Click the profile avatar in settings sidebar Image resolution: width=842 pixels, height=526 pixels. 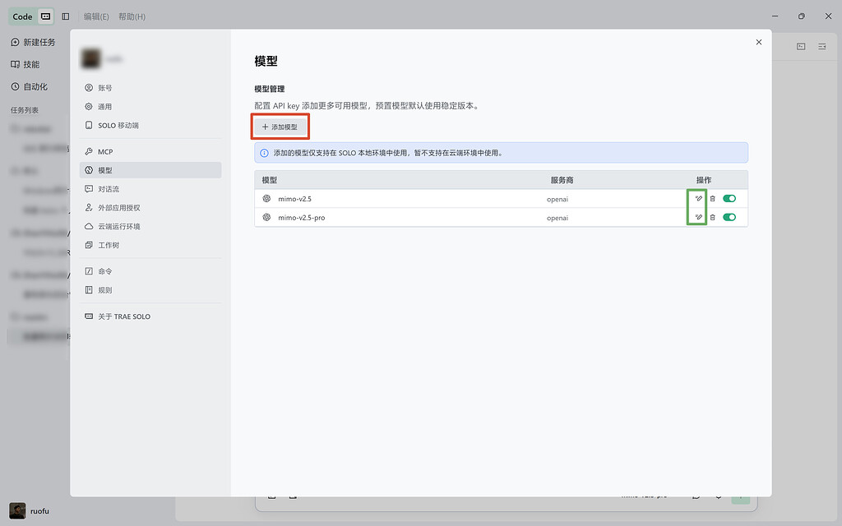[90, 58]
